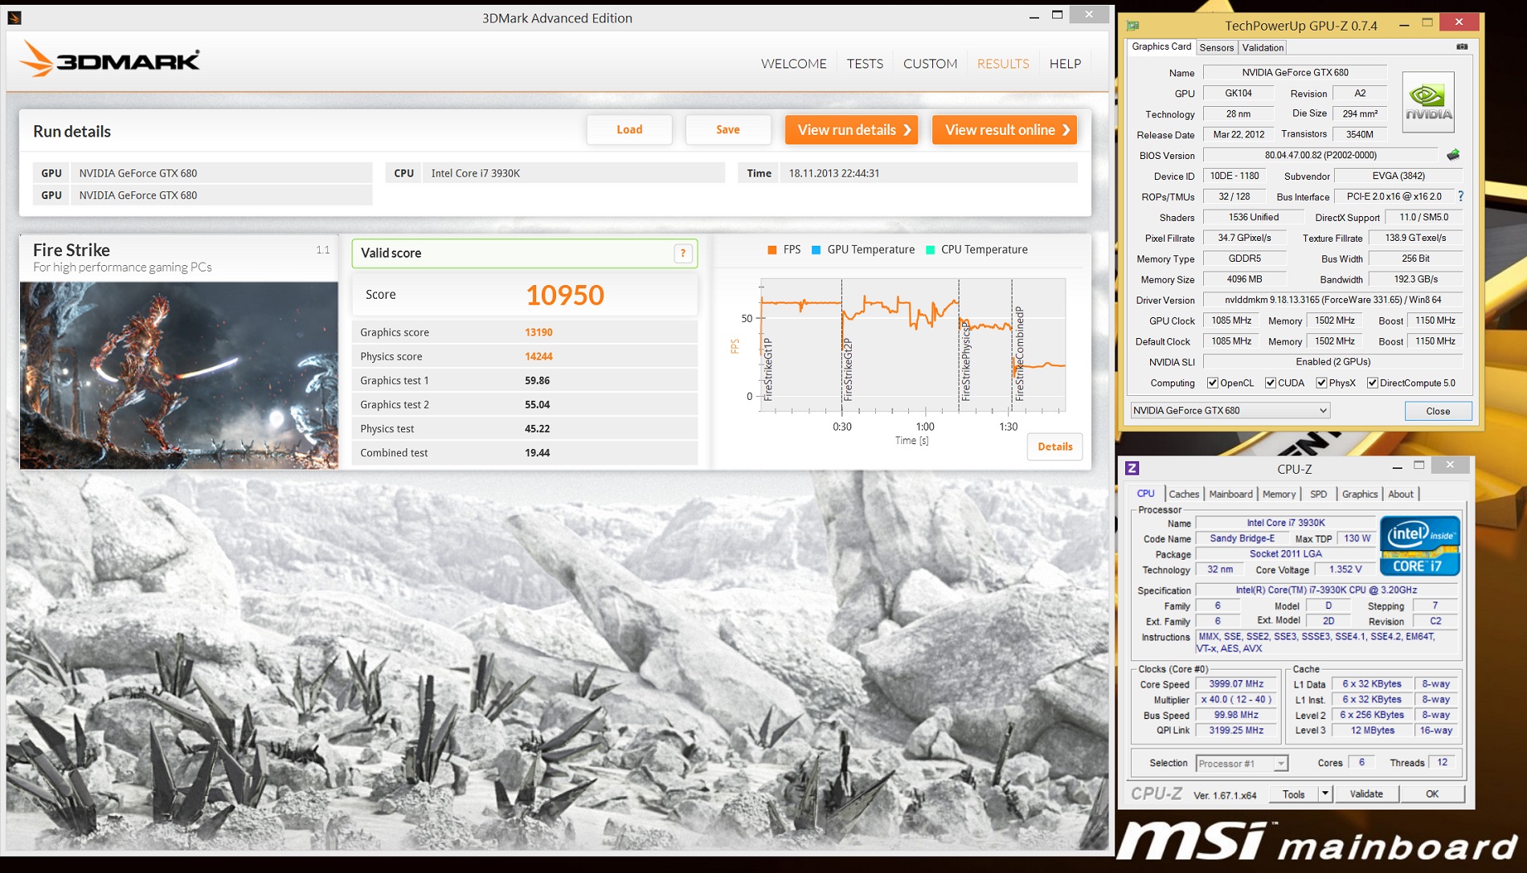Screen dimensions: 1527x873
Task: Switch to the Mainboard tab in CPU-Z
Action: pyautogui.click(x=1230, y=494)
